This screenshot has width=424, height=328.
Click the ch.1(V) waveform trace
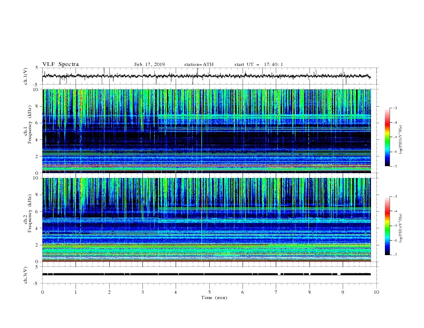tap(206, 76)
